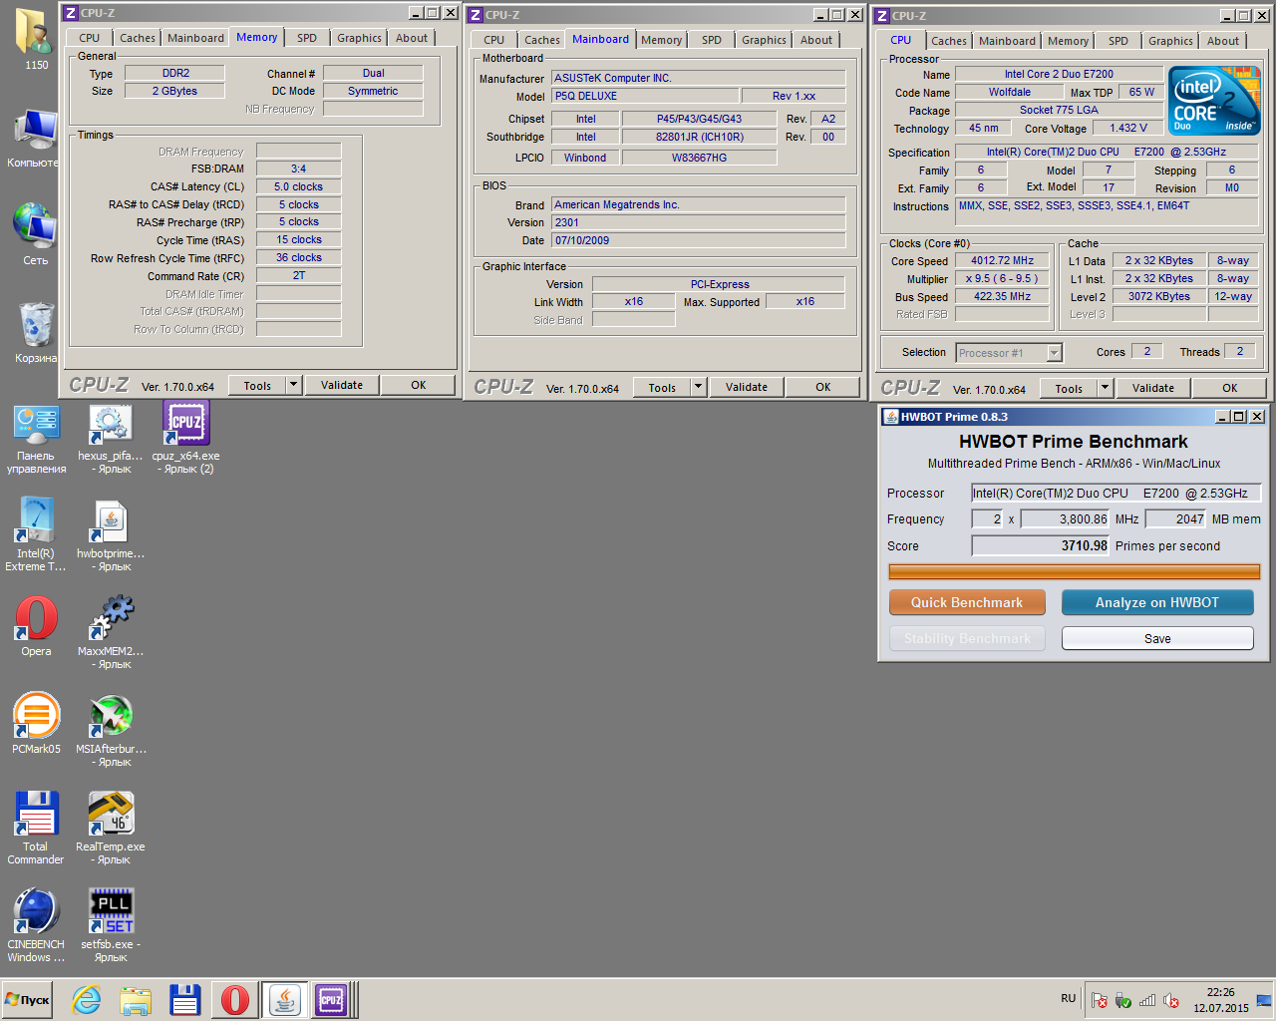
Task: Launch hexus_pifast shortcut icon
Action: click(111, 438)
